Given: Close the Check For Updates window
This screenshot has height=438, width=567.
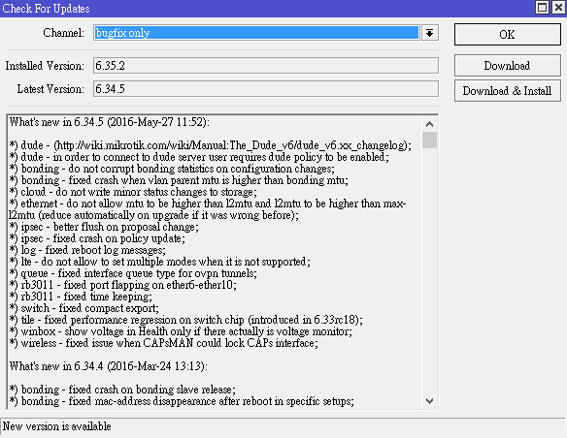Looking at the screenshot, I should tap(558, 8).
